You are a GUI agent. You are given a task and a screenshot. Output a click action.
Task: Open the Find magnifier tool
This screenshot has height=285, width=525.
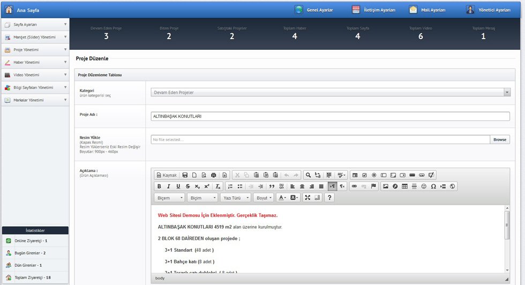(x=308, y=175)
